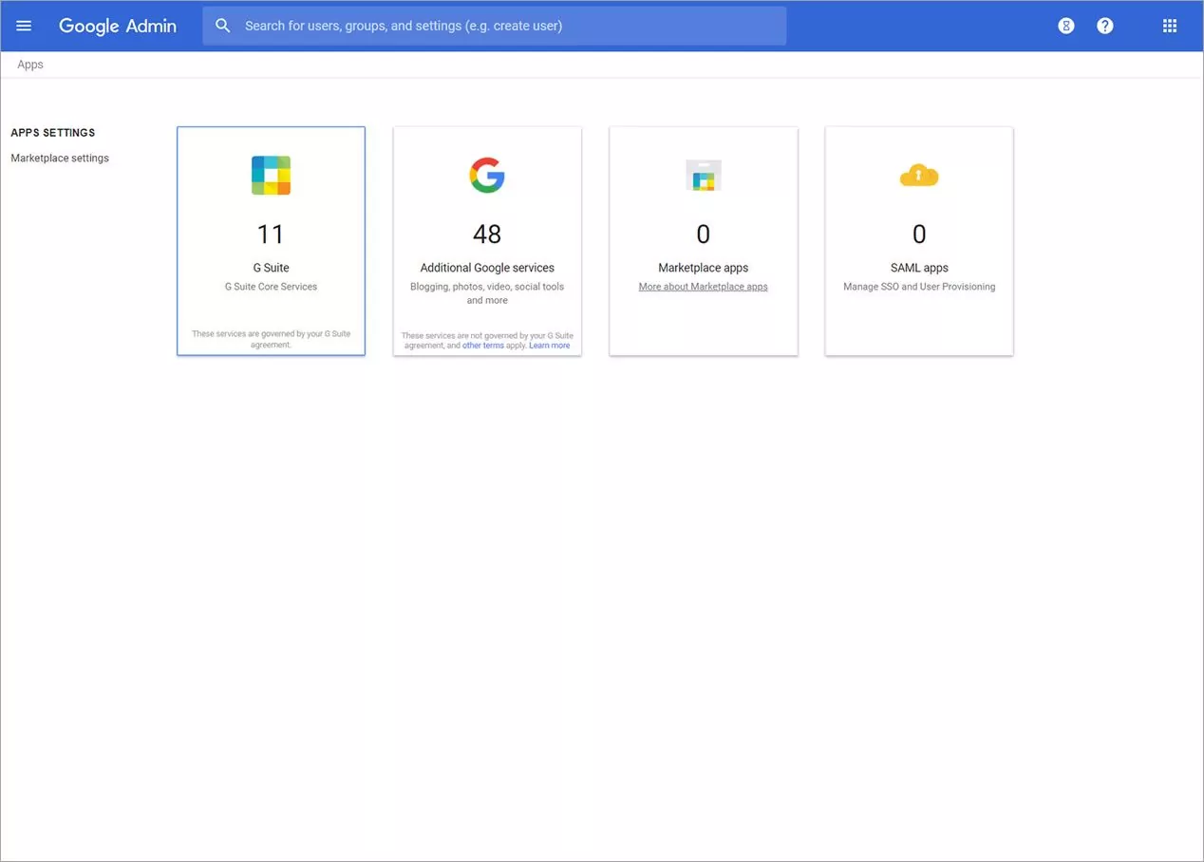Open the hourglass tasks icon
The height and width of the screenshot is (862, 1204).
(1066, 26)
